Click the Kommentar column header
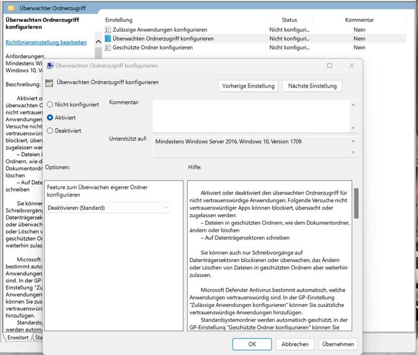418x355 pixels. 359,20
